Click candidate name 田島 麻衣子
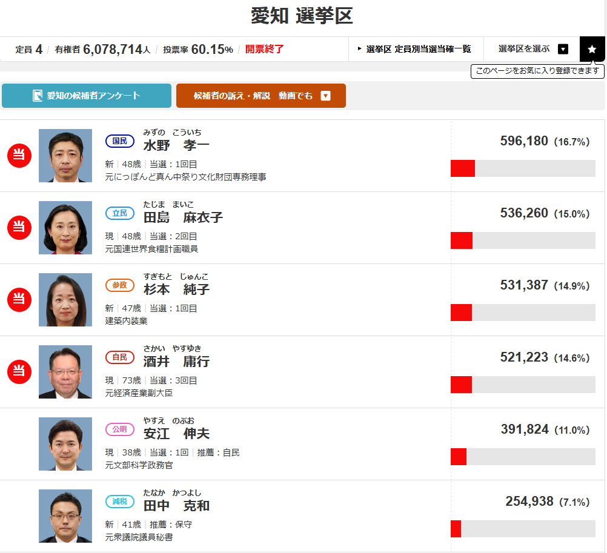The width and height of the screenshot is (607, 553). tap(183, 217)
